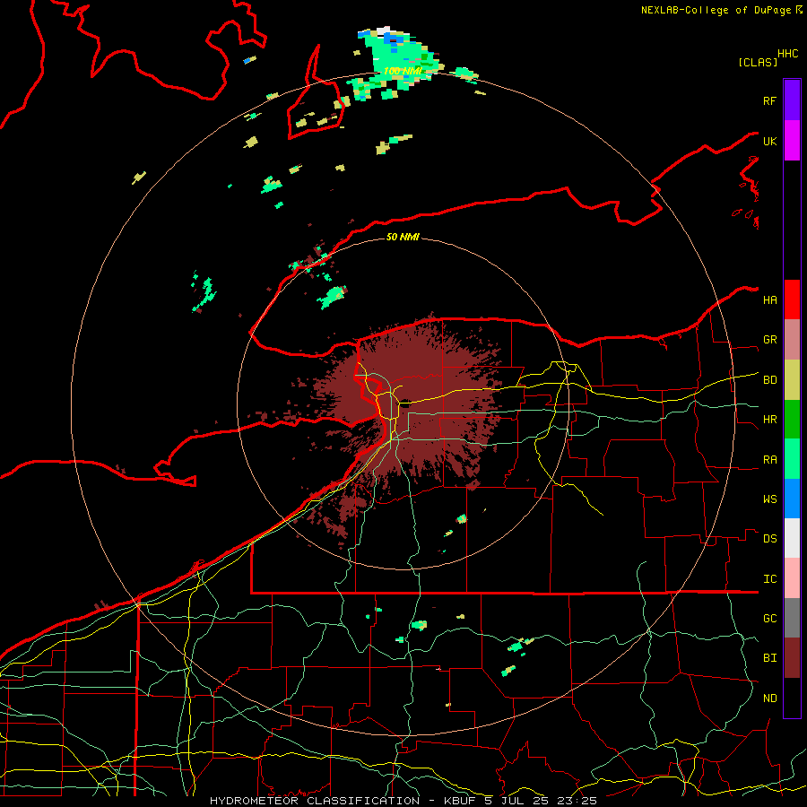Click the RF purple legend swatch
The height and width of the screenshot is (807, 807).
coord(792,100)
